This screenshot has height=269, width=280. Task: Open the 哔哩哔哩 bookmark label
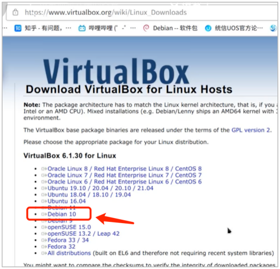coord(112,28)
